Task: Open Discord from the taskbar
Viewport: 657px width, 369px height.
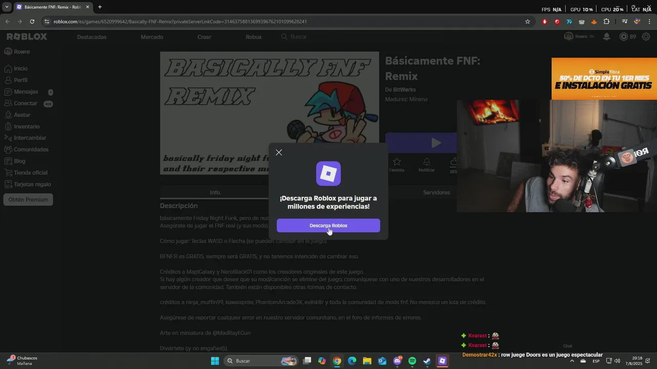Action: pos(397,361)
